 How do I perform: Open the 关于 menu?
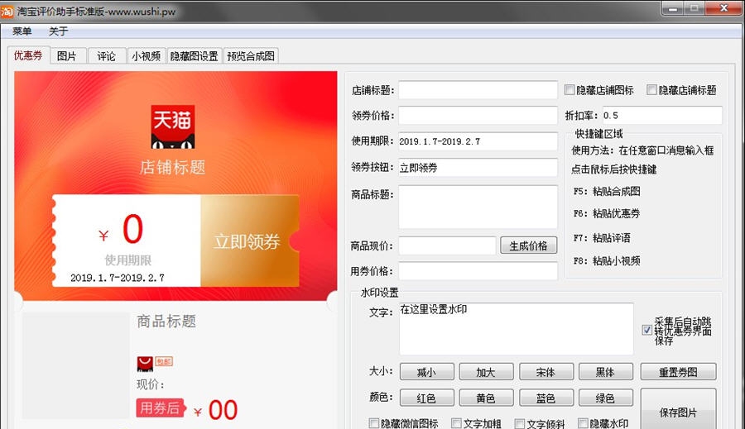(x=59, y=31)
